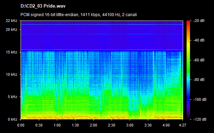Click the 22 kHz frequency axis label
This screenshot has height=133, width=214.
(11, 21)
